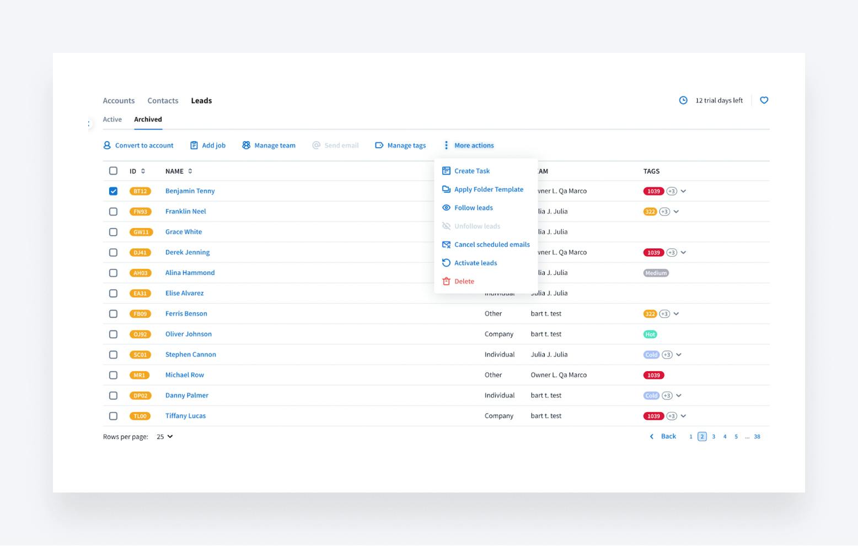Viewport: 858px width, 552px height.
Task: Click the Activate leads restore icon
Action: pyautogui.click(x=446, y=263)
